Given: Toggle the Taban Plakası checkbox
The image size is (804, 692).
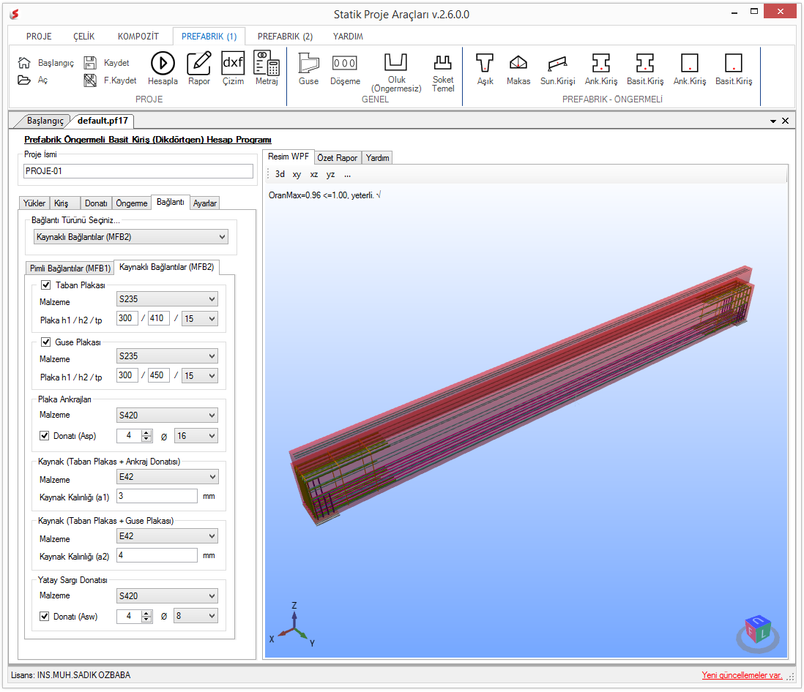Looking at the screenshot, I should click(46, 285).
